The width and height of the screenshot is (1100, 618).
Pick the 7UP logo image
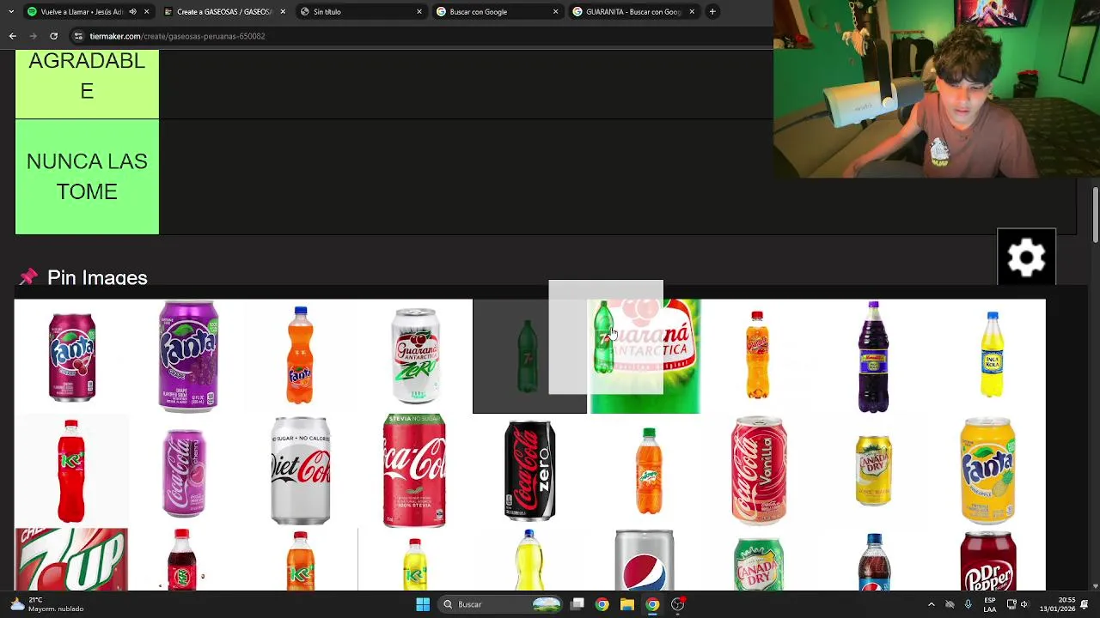click(71, 560)
